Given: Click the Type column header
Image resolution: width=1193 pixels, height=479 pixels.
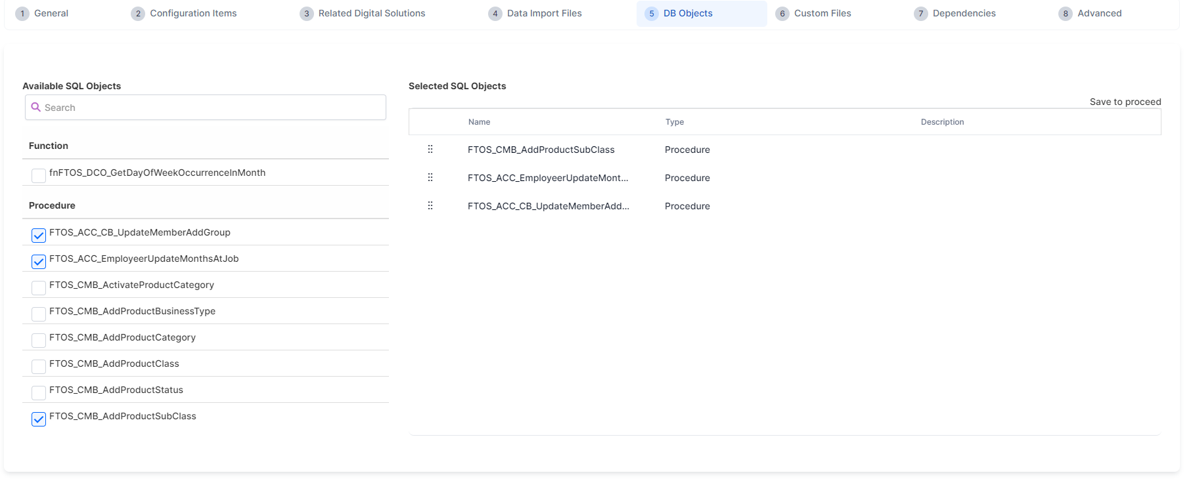Looking at the screenshot, I should (674, 122).
